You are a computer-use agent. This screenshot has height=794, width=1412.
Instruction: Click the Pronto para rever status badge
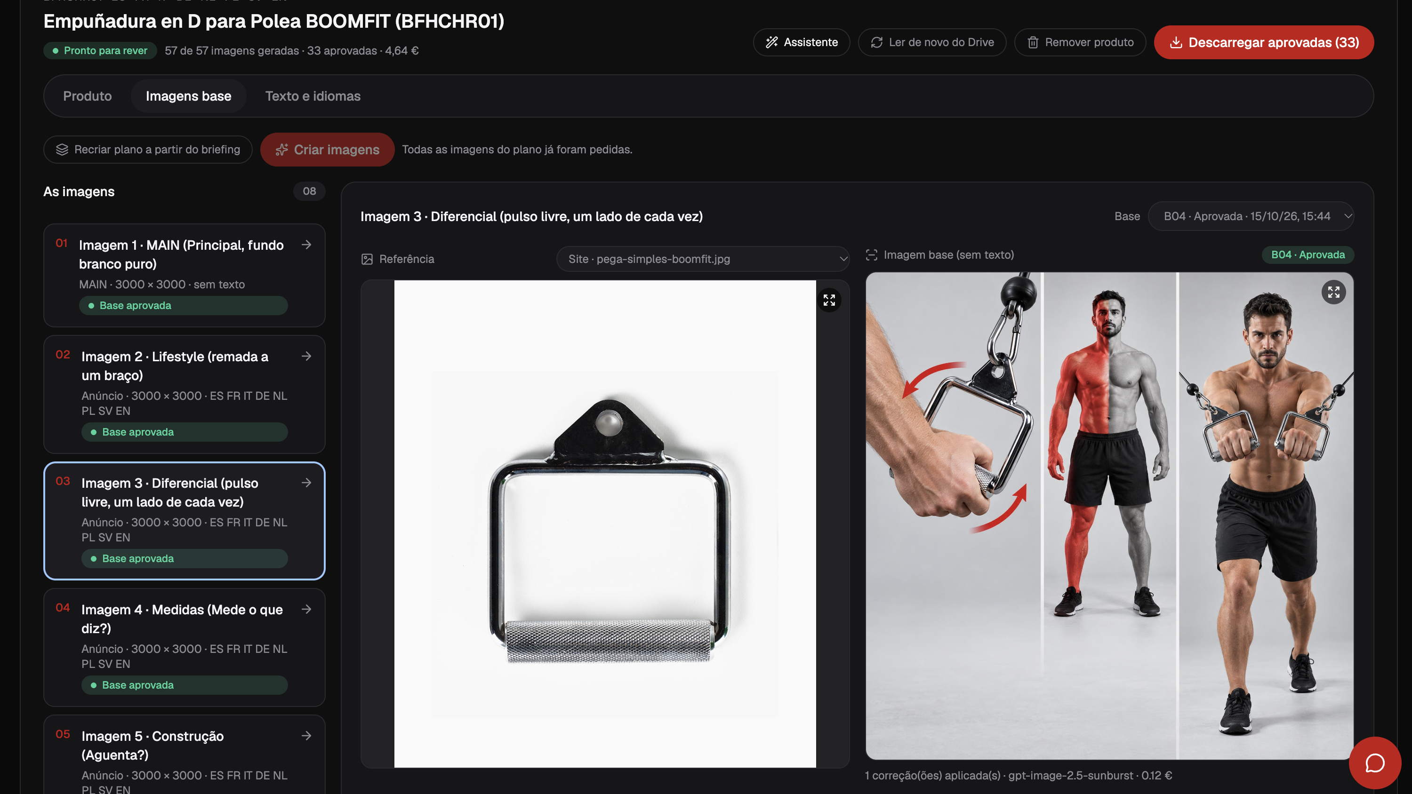click(100, 50)
